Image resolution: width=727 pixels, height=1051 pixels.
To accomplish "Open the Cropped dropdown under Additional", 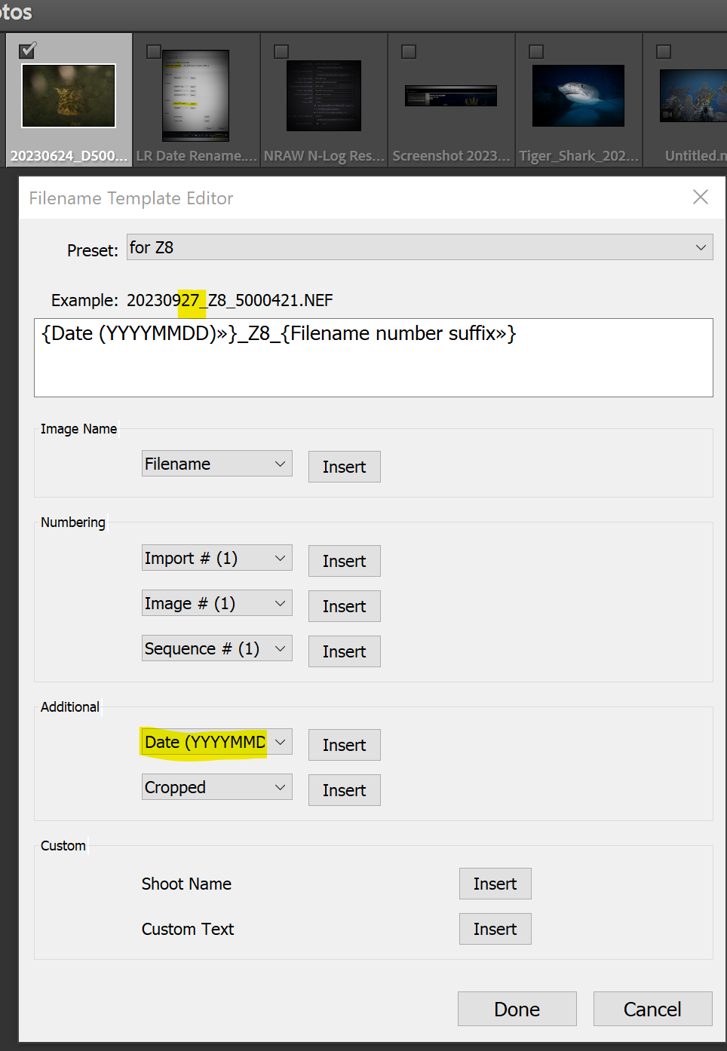I will click(216, 786).
